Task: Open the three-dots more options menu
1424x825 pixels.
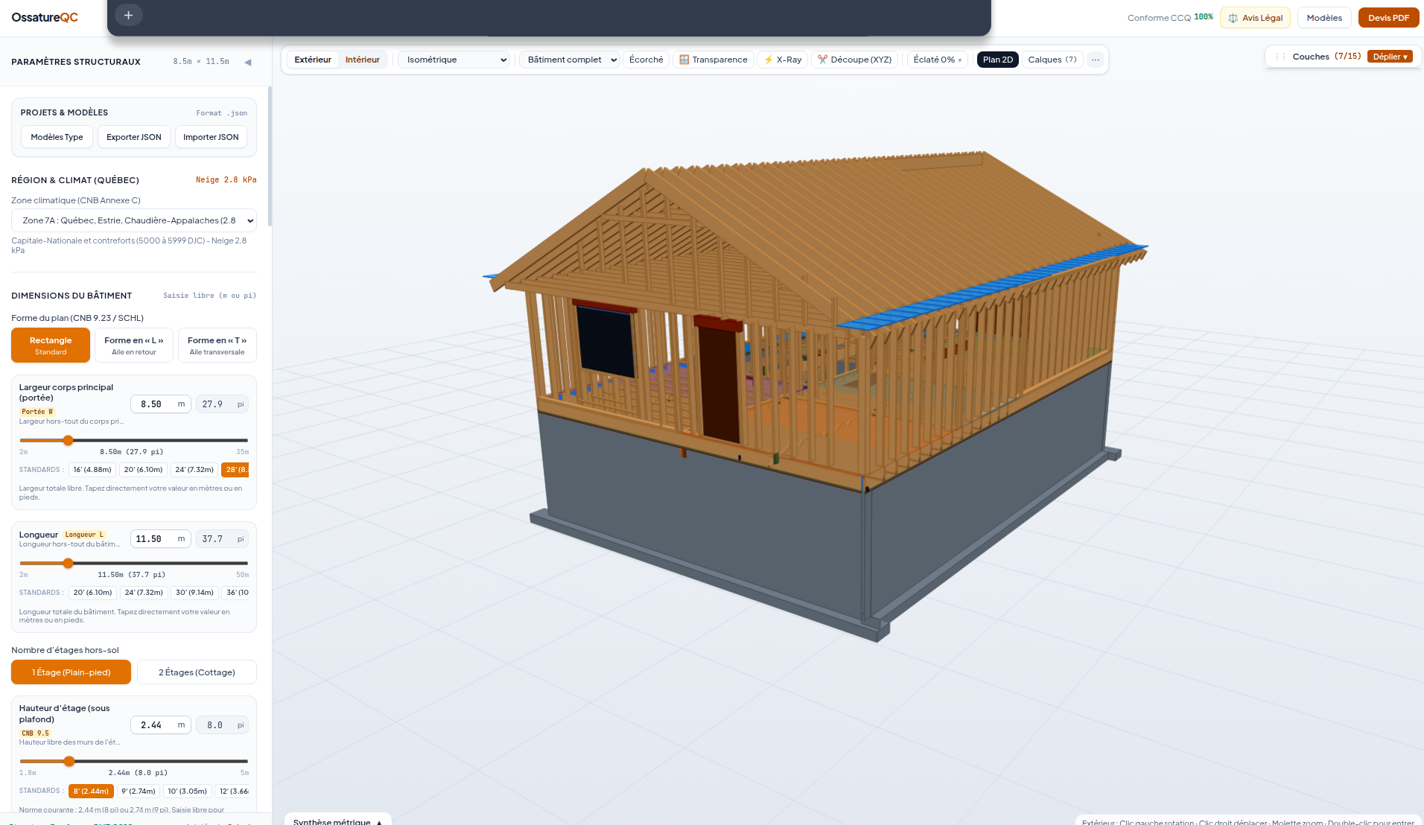Action: tap(1095, 60)
